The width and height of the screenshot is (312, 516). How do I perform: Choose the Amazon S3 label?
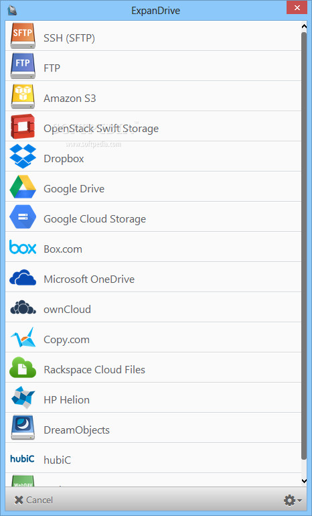pyautogui.click(x=70, y=99)
